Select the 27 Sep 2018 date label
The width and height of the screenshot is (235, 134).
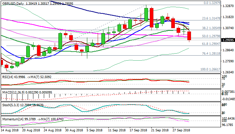[x=182, y=130]
